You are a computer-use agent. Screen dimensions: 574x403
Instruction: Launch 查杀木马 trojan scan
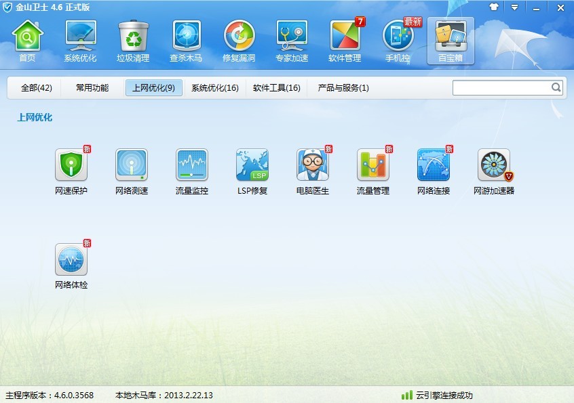coord(186,41)
